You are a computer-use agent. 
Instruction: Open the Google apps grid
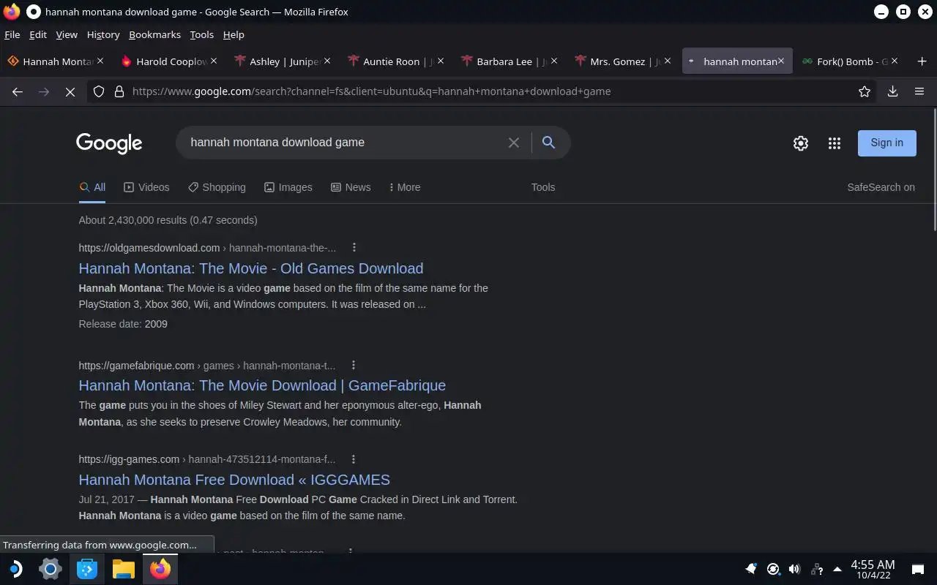click(x=835, y=143)
